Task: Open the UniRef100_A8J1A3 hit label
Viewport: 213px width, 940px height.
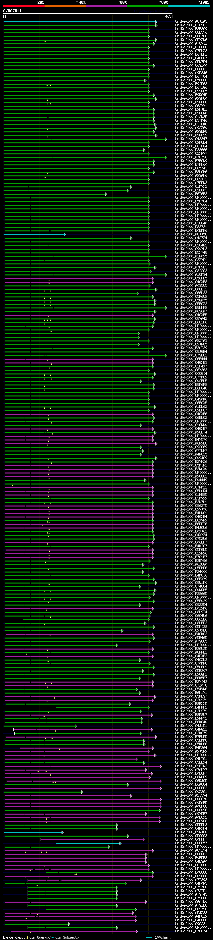Action: coord(191,22)
